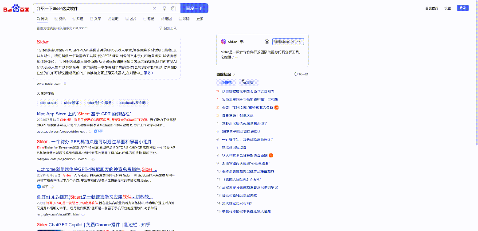Switch to the 知道 (Zhidao) tab
478x231 pixels.
tap(78, 19)
